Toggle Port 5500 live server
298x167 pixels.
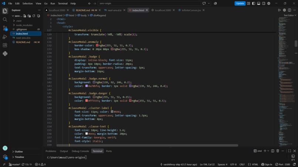(283, 164)
